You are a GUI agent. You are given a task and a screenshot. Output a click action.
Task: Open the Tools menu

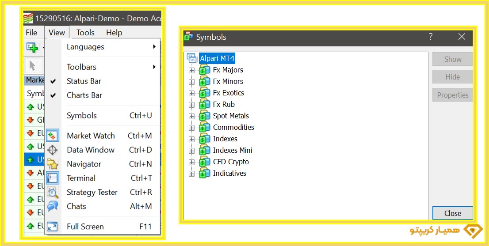tap(85, 33)
